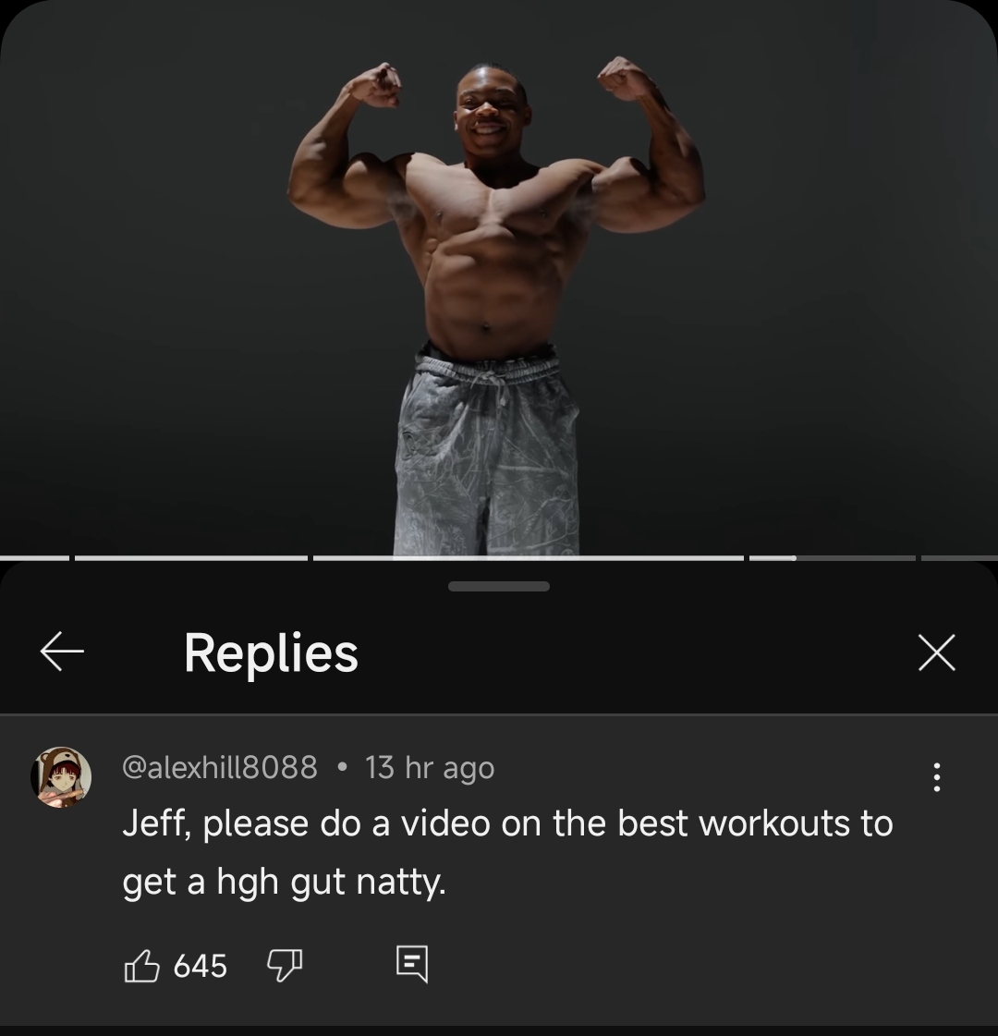Tap the reply icon under the comment

[x=412, y=965]
